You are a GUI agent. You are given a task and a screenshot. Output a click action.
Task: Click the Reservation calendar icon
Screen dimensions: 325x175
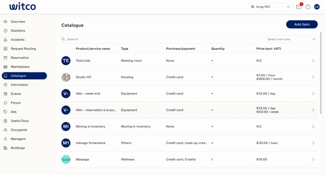point(6,58)
